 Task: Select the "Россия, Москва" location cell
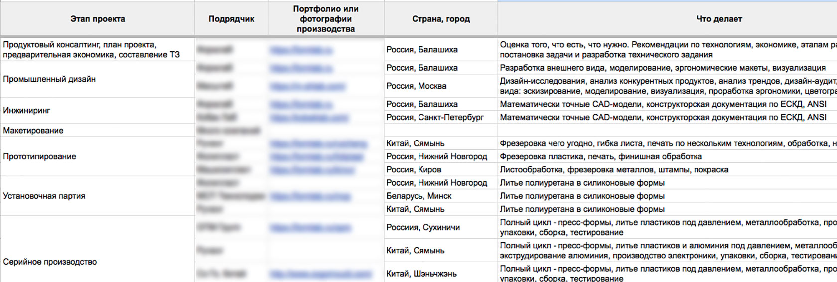point(417,86)
